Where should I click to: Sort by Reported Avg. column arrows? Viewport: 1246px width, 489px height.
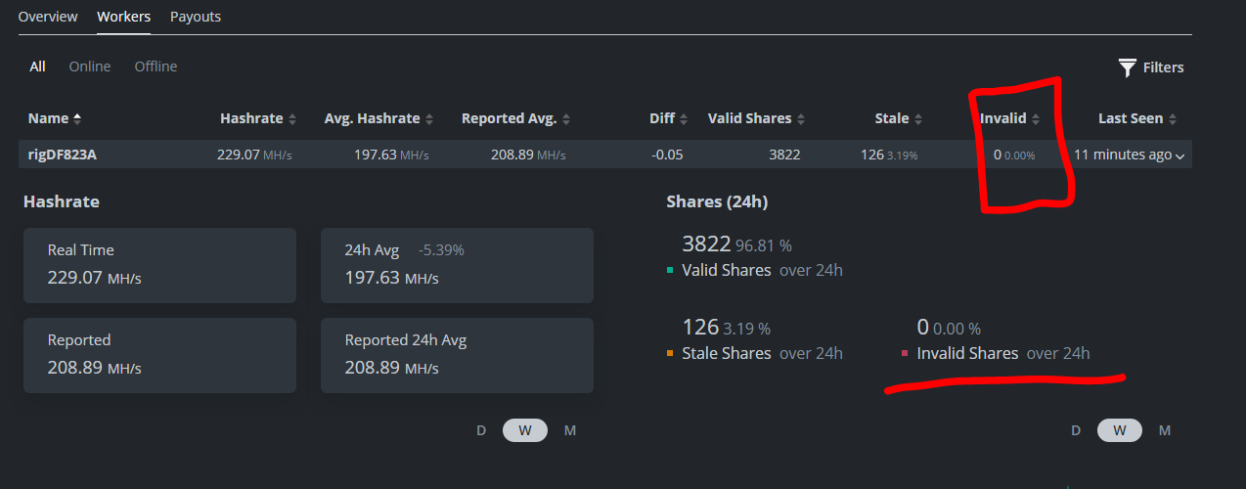[x=566, y=118]
